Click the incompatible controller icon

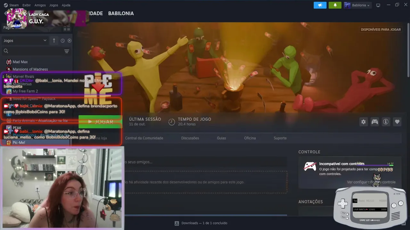coord(310,166)
